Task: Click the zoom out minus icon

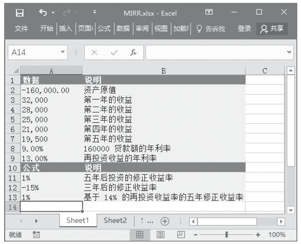Action: point(196,234)
